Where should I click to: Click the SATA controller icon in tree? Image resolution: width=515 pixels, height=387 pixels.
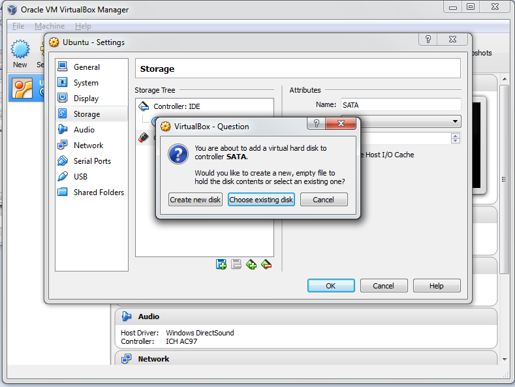click(143, 137)
